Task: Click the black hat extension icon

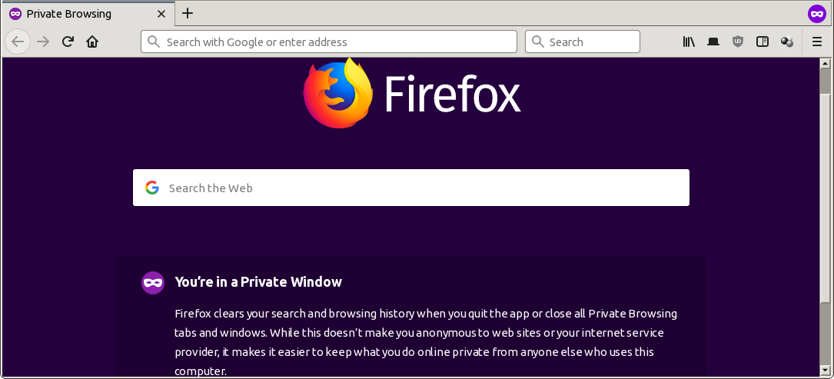Action: click(x=713, y=42)
